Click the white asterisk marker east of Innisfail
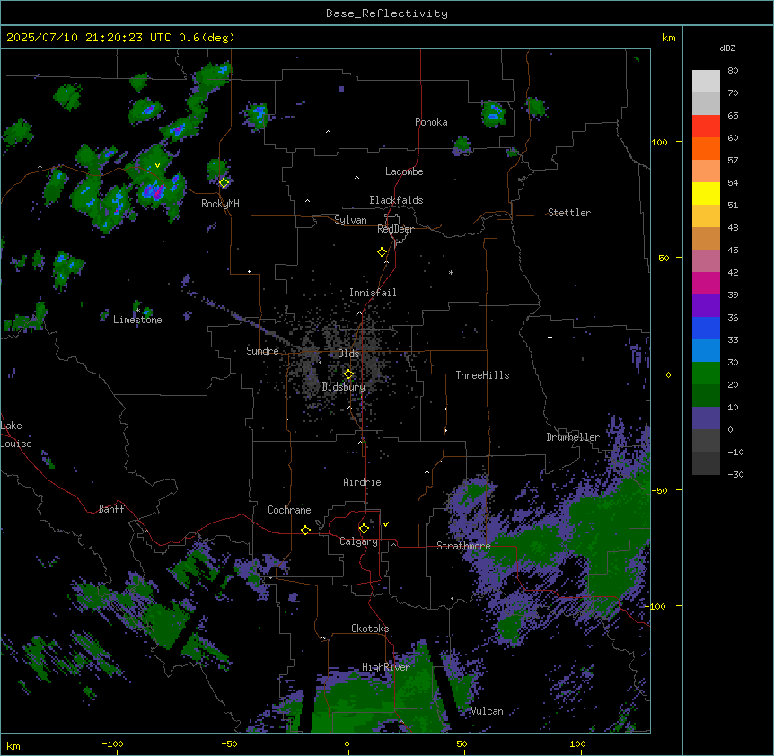 [x=451, y=272]
